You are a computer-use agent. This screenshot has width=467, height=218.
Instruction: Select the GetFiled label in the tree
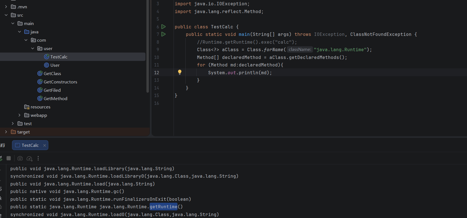pyautogui.click(x=52, y=90)
